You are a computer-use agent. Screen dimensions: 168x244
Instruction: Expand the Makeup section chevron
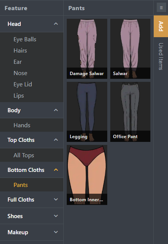click(56, 232)
